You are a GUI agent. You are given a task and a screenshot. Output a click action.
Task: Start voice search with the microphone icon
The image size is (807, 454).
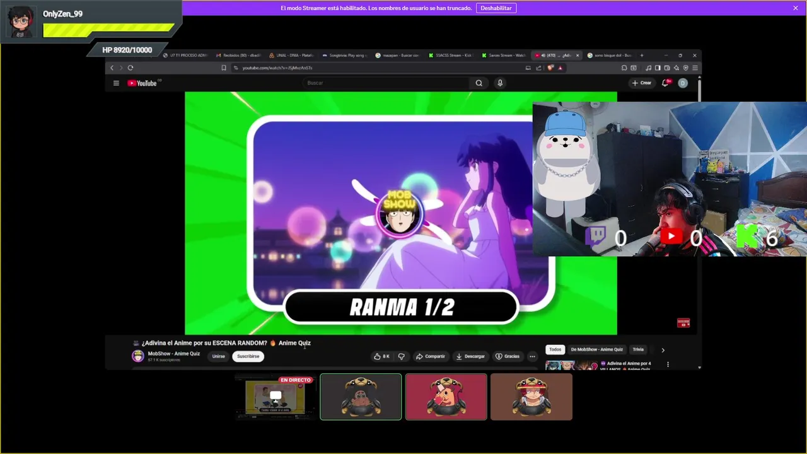[x=500, y=83]
